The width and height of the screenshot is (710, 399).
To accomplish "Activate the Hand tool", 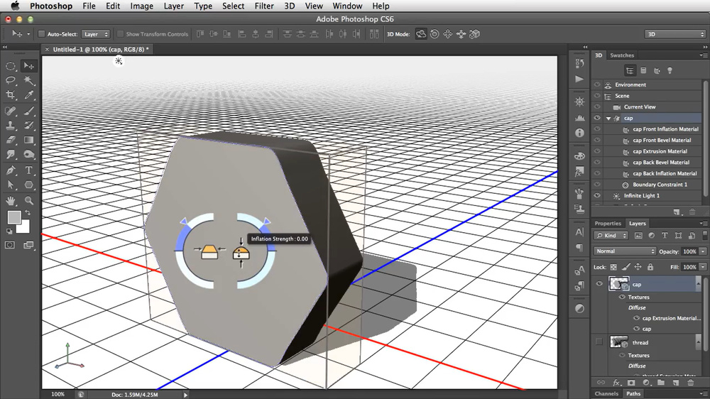I will [x=11, y=201].
